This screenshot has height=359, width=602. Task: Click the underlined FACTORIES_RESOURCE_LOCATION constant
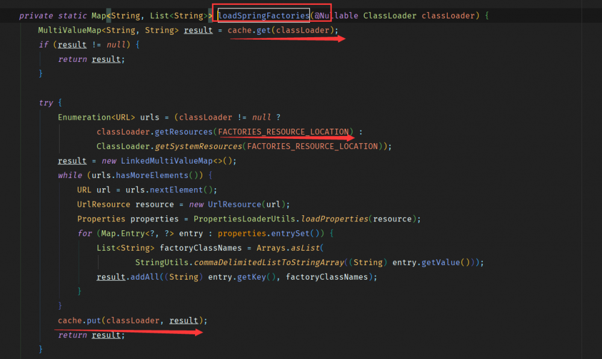coord(283,131)
